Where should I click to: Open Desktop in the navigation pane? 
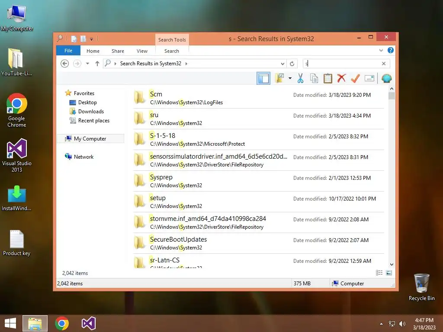click(87, 102)
